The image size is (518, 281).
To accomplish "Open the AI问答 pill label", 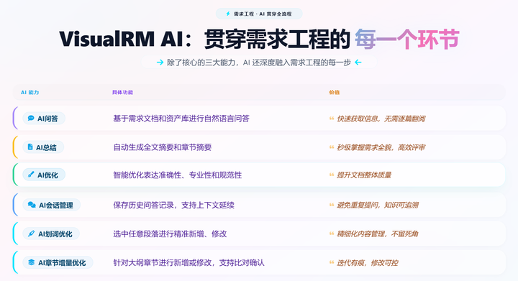I will click(44, 118).
